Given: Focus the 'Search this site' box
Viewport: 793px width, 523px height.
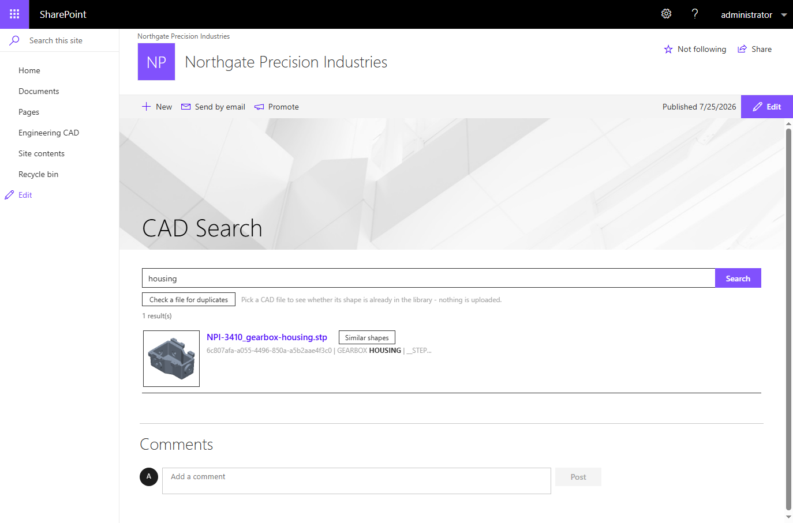Looking at the screenshot, I should click(70, 40).
